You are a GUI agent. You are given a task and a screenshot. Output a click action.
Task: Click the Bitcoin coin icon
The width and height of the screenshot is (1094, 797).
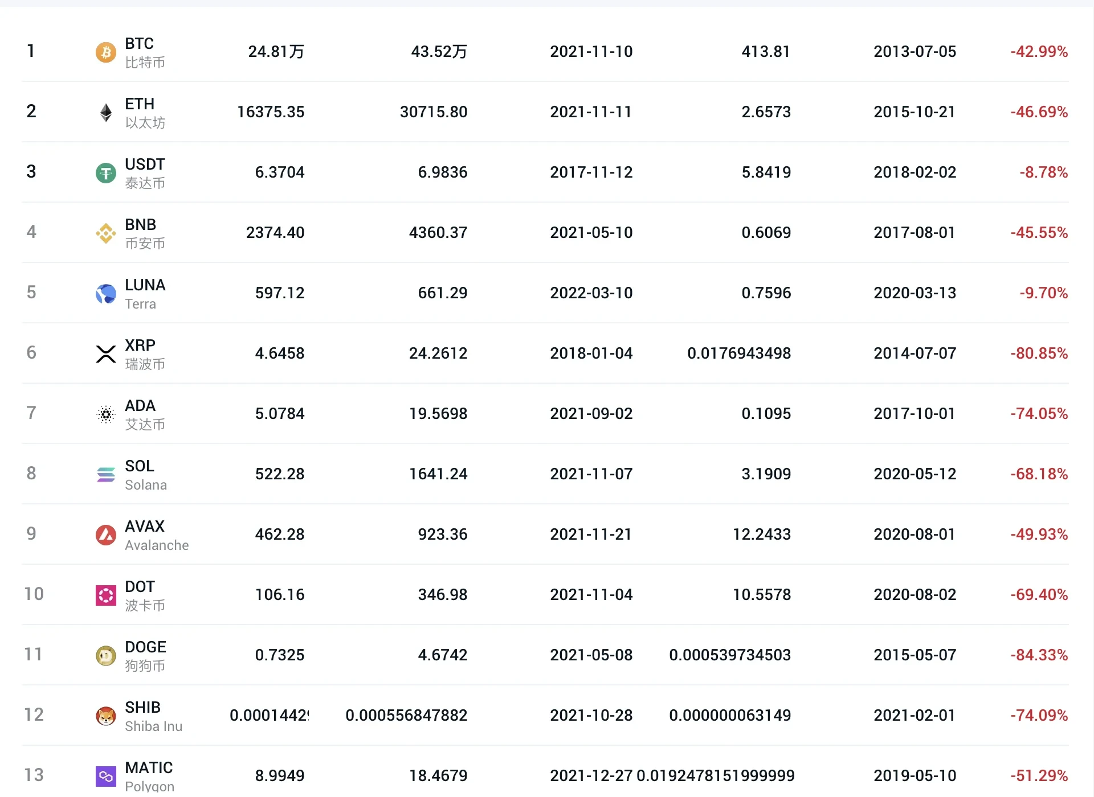click(105, 52)
